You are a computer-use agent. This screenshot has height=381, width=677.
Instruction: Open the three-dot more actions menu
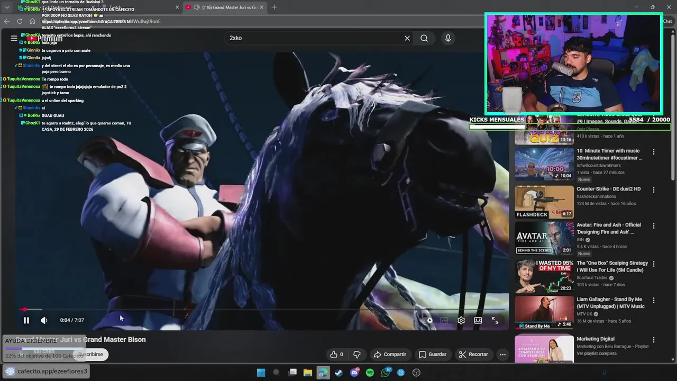point(503,355)
